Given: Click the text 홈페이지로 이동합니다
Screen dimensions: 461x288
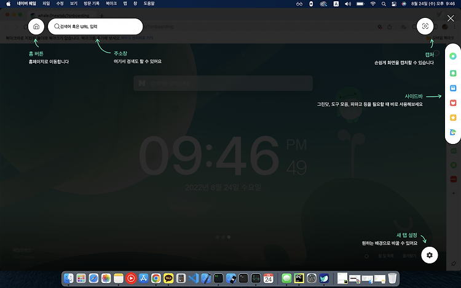Looking at the screenshot, I should (x=49, y=62).
